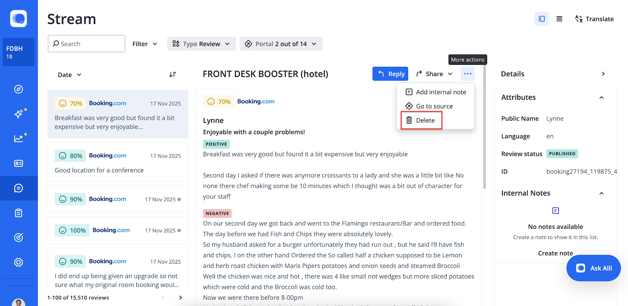628x306 pixels.
Task: Collapse the Attributes section
Action: point(601,97)
